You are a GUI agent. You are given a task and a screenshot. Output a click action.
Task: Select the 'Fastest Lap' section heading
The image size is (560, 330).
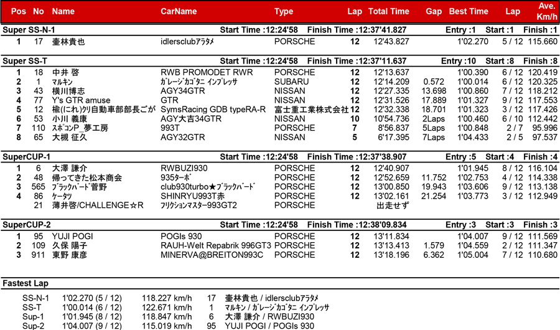tap(26, 283)
